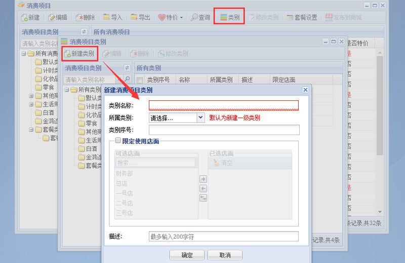Click the category name search field in the category window
Viewport: 405px width, 263px height.
[x=90, y=80]
